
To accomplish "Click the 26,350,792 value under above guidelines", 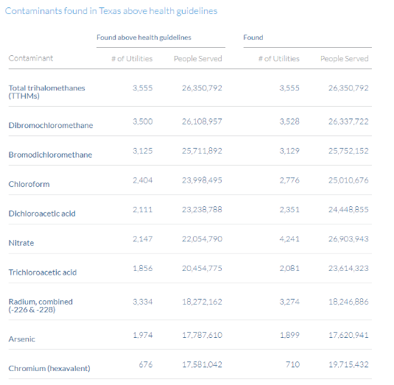I will (202, 88).
